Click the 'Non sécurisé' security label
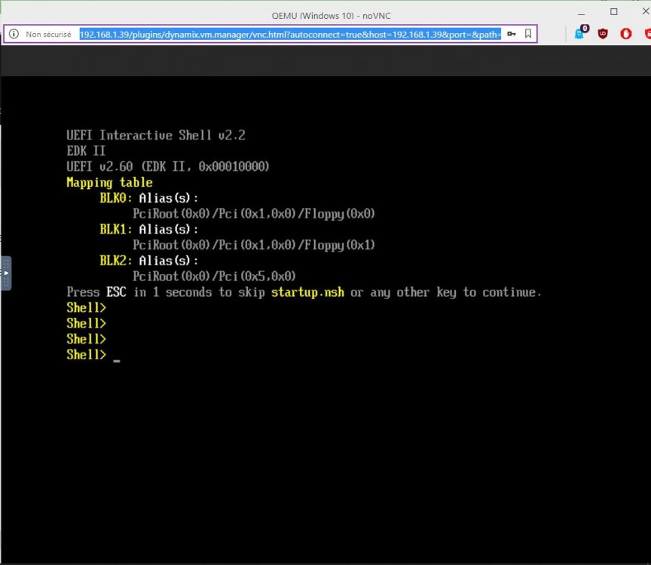Screen dimensions: 651x565 (48, 35)
